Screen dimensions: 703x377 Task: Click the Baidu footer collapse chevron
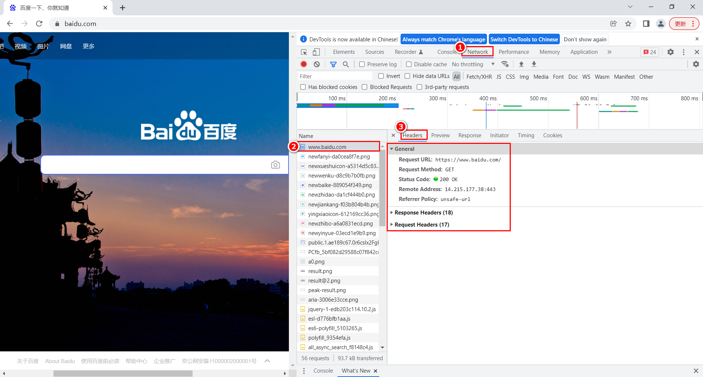267,361
